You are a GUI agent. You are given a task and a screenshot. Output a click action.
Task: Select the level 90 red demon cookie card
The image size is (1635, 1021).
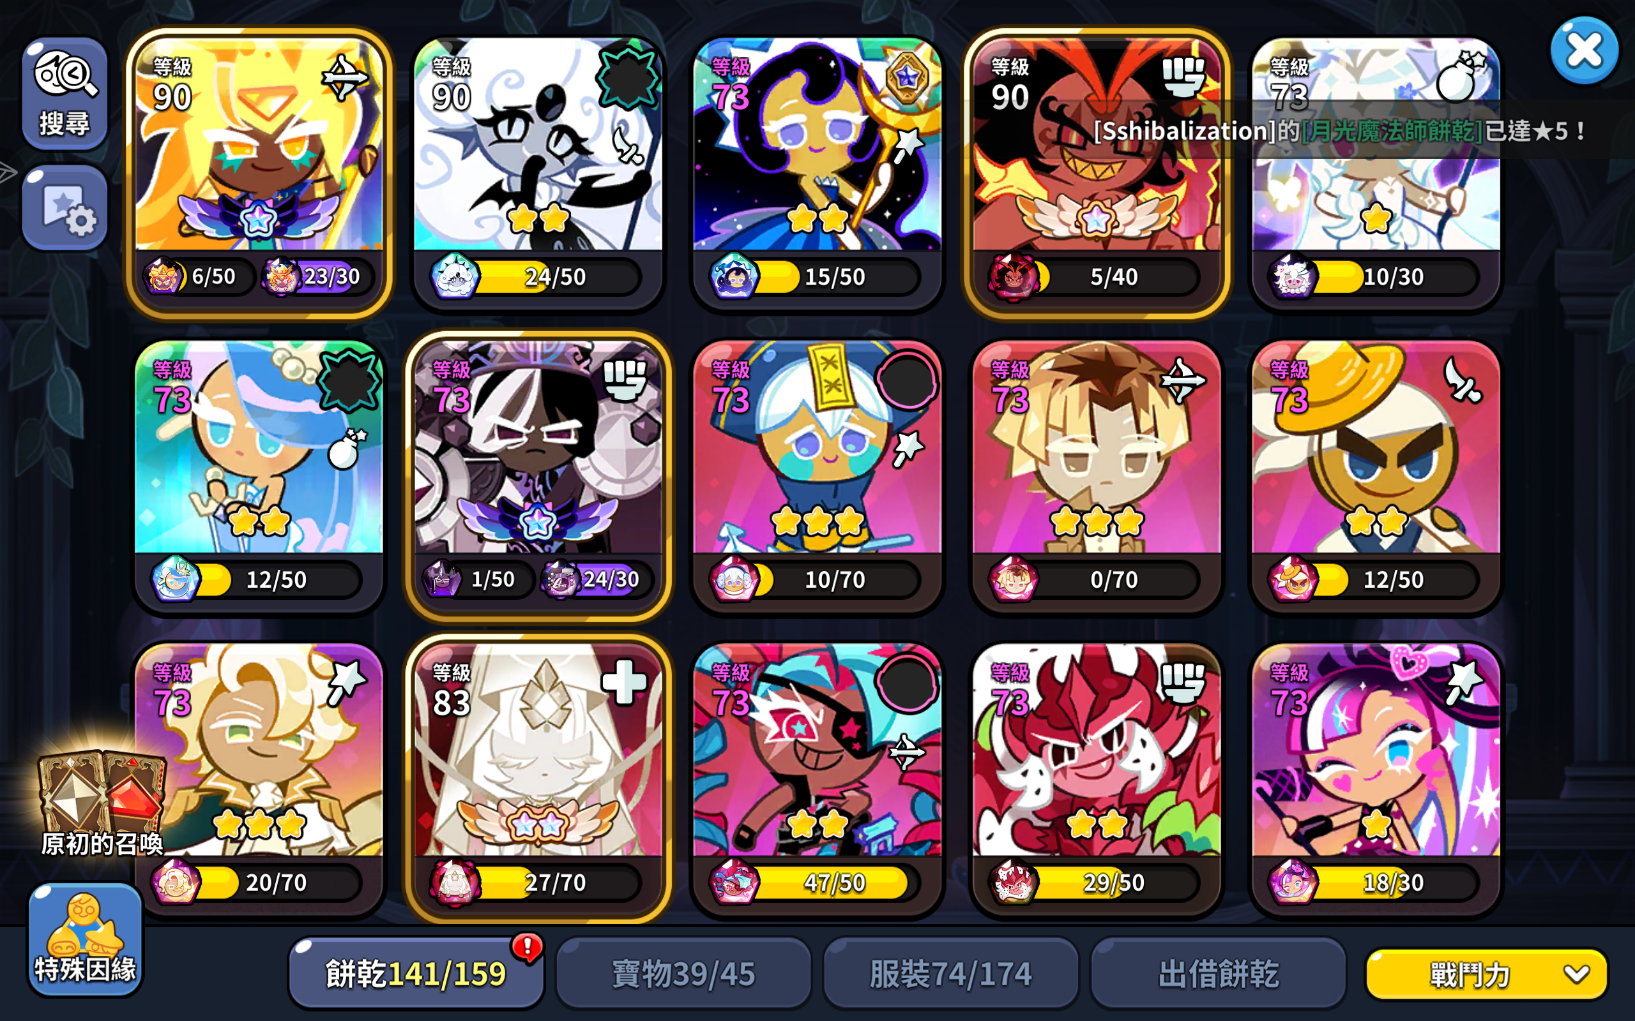click(1097, 172)
